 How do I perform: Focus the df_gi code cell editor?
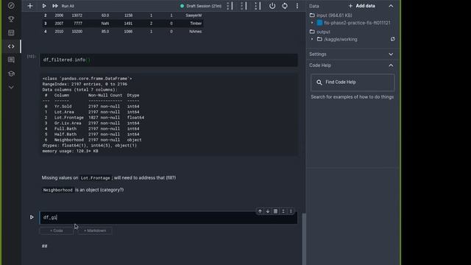click(x=169, y=218)
